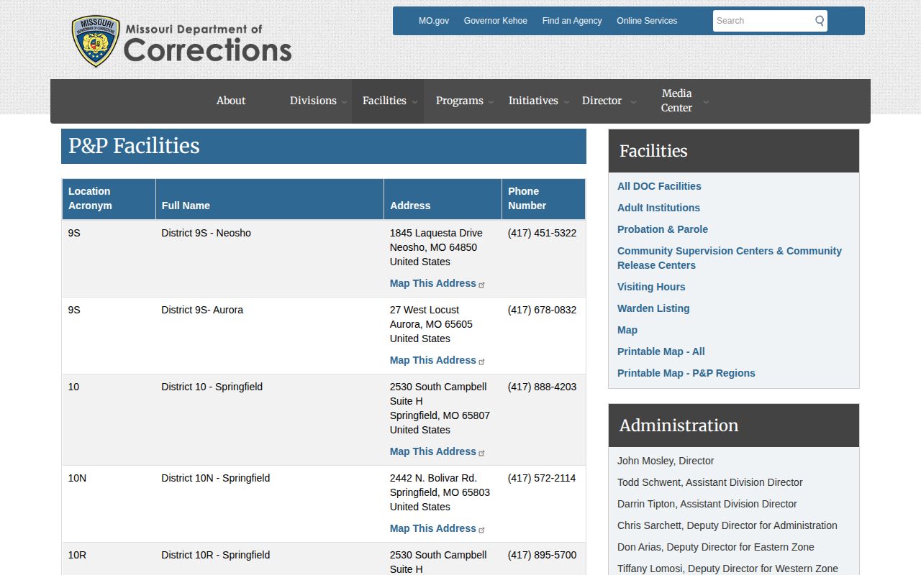921x575 pixels.
Task: Open the Initiatives menu item
Action: (x=533, y=101)
